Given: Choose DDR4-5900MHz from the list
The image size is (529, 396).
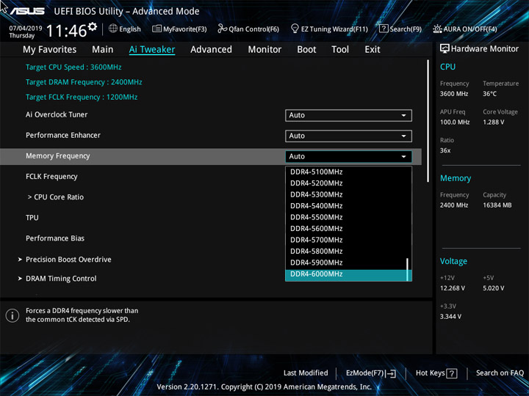Looking at the screenshot, I should click(346, 263).
